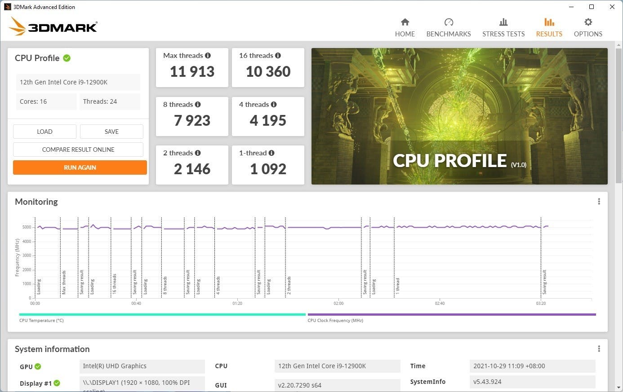This screenshot has width=623, height=392.
Task: Show info for 1-thread score
Action: click(271, 153)
